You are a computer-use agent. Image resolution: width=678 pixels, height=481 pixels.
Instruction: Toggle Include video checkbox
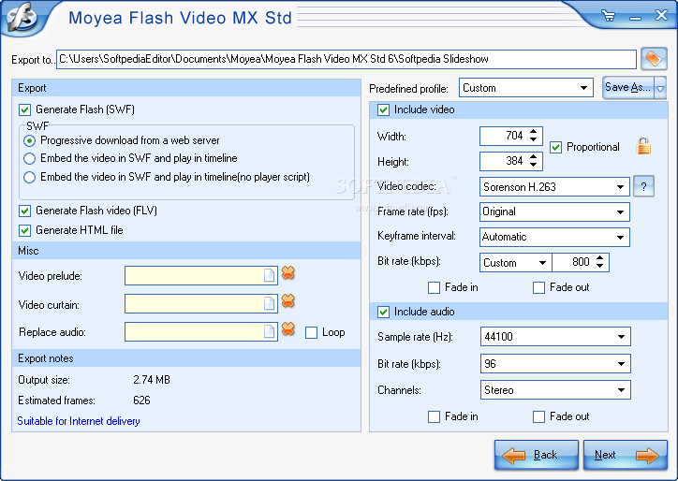click(383, 109)
